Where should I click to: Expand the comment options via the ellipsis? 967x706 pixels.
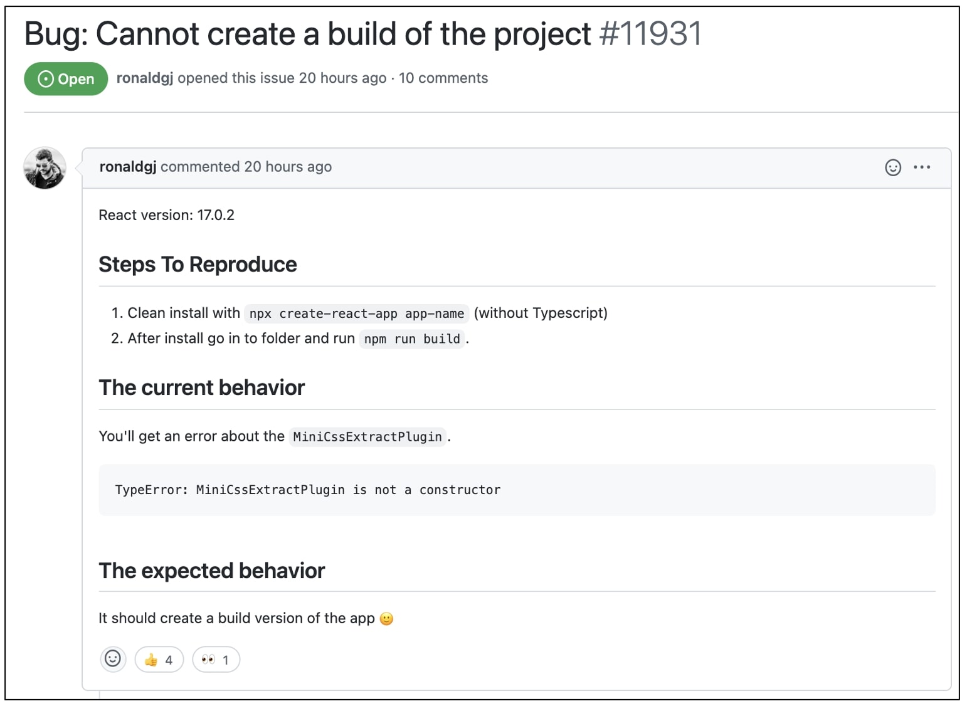(x=921, y=167)
